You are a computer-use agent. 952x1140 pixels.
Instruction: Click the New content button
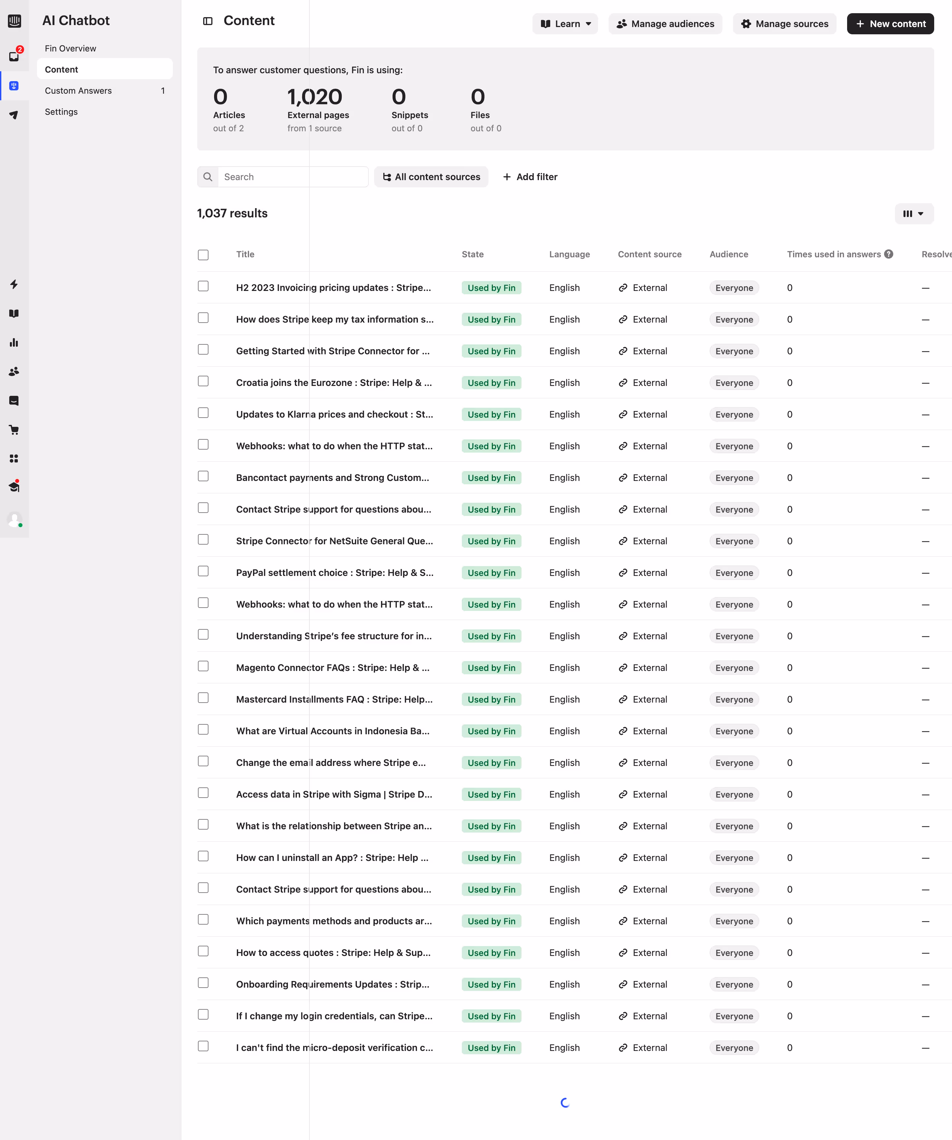pyautogui.click(x=890, y=23)
